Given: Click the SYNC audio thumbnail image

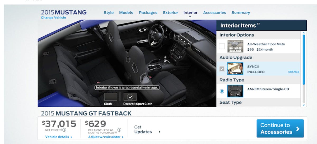Looking at the screenshot, I should click(235, 69).
